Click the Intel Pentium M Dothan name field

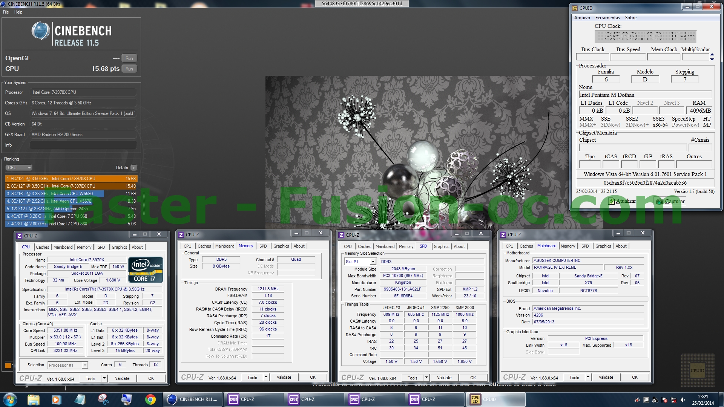click(645, 95)
